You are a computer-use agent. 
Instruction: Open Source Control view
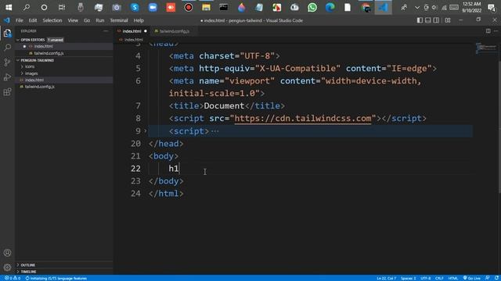click(7, 62)
